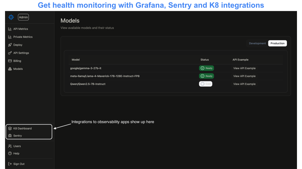Open the Help page
This screenshot has width=302, height=169.
pos(16,153)
